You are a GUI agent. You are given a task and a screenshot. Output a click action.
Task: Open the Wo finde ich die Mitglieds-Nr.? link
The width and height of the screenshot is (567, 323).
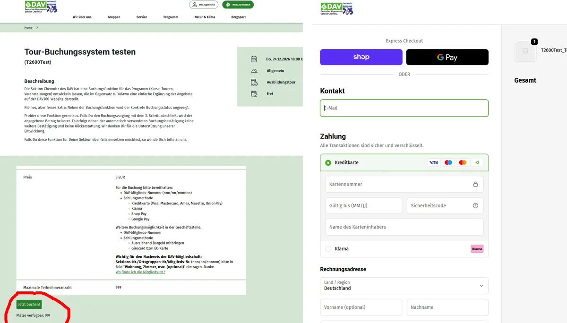140,272
